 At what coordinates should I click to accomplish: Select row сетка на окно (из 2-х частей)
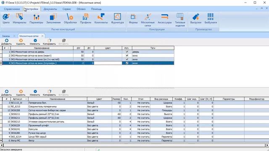[x=88, y=59]
